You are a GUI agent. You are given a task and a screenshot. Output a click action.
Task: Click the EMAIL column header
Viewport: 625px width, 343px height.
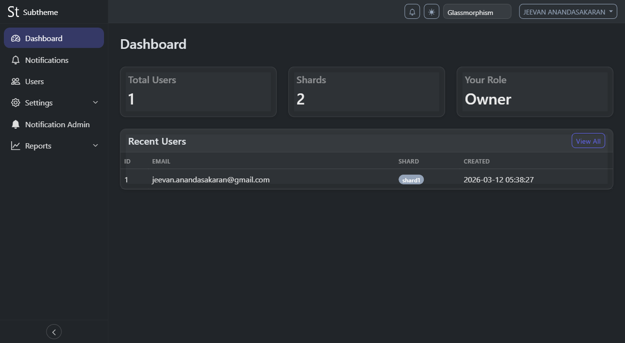tap(161, 161)
